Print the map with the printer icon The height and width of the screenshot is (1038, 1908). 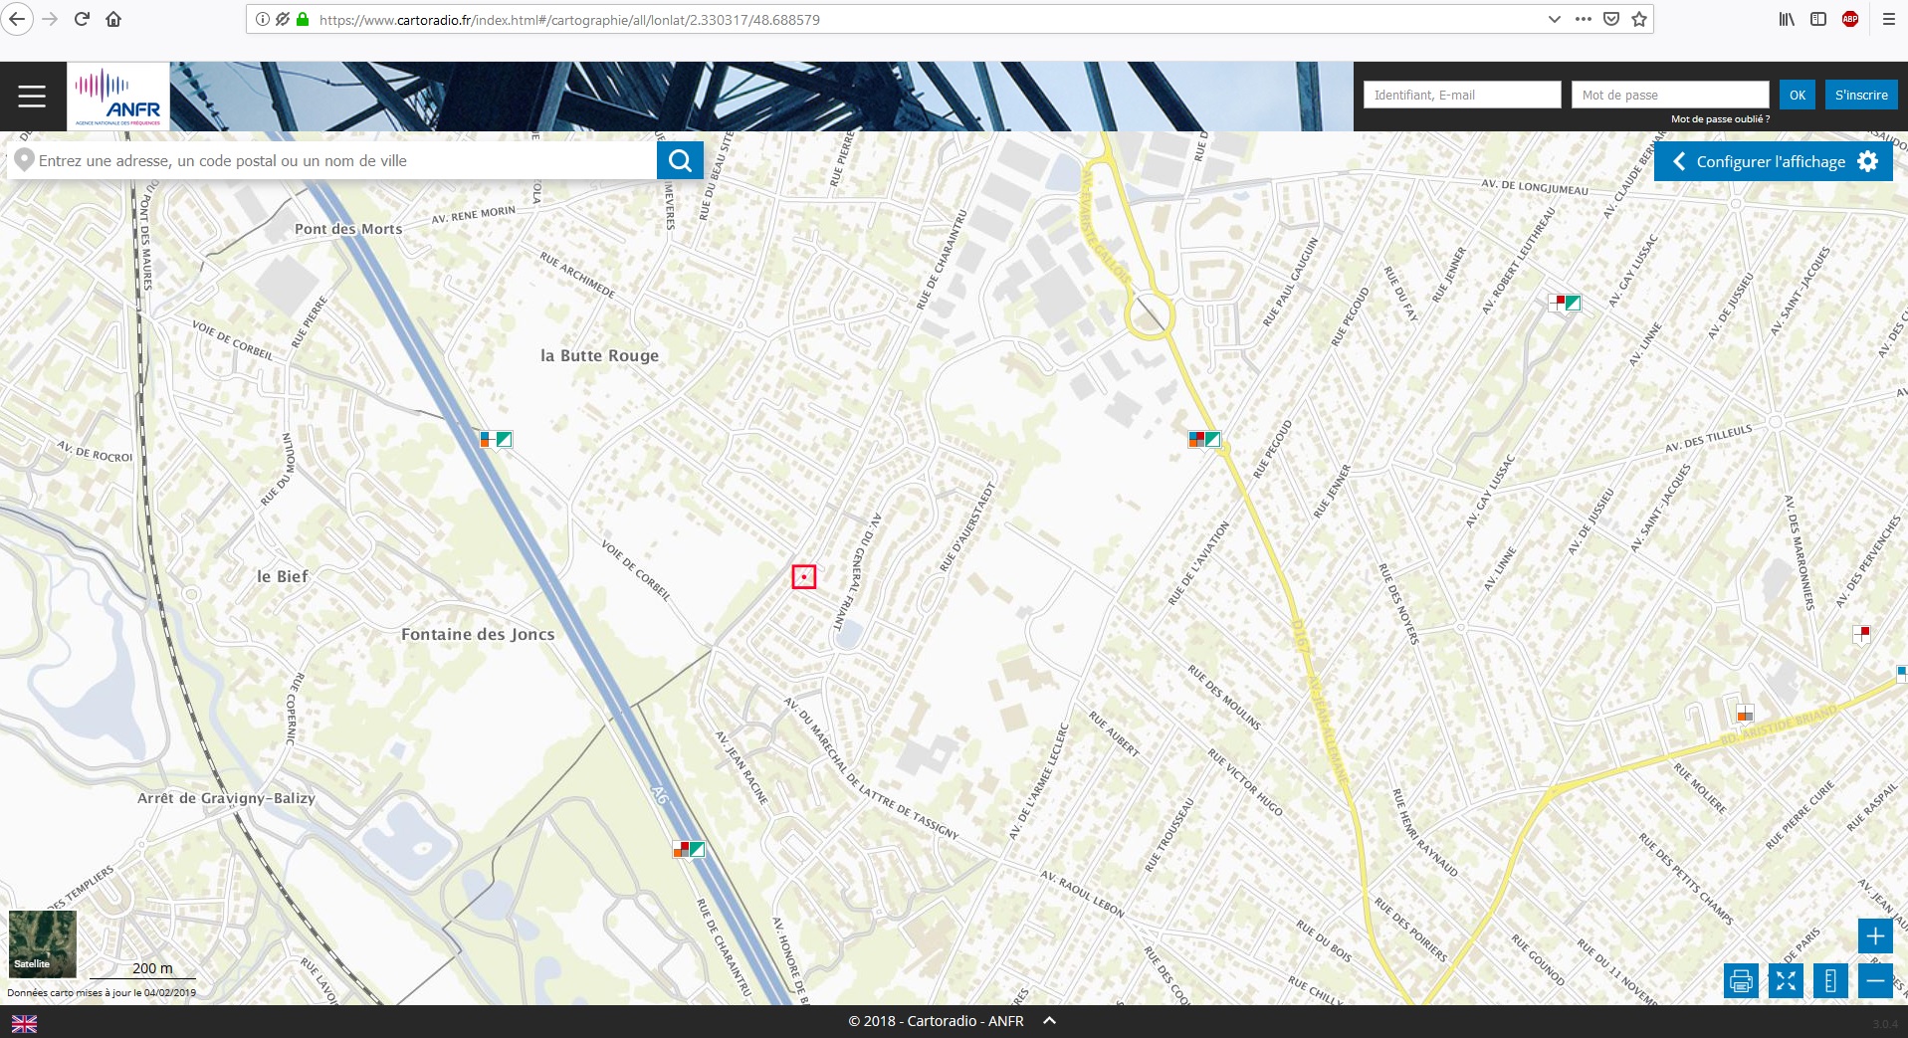(1741, 981)
